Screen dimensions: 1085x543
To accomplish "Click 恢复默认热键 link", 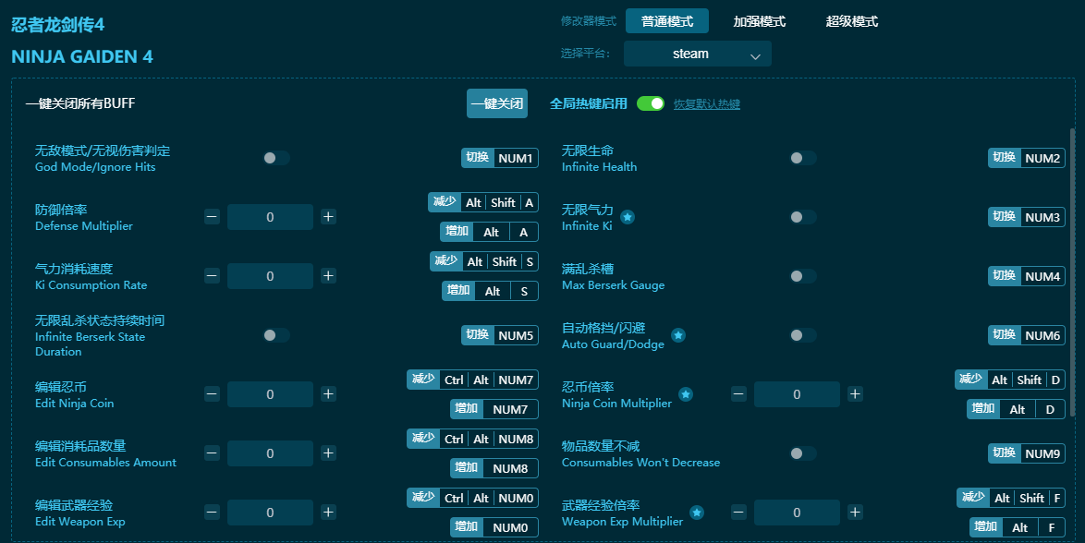I will click(x=707, y=104).
